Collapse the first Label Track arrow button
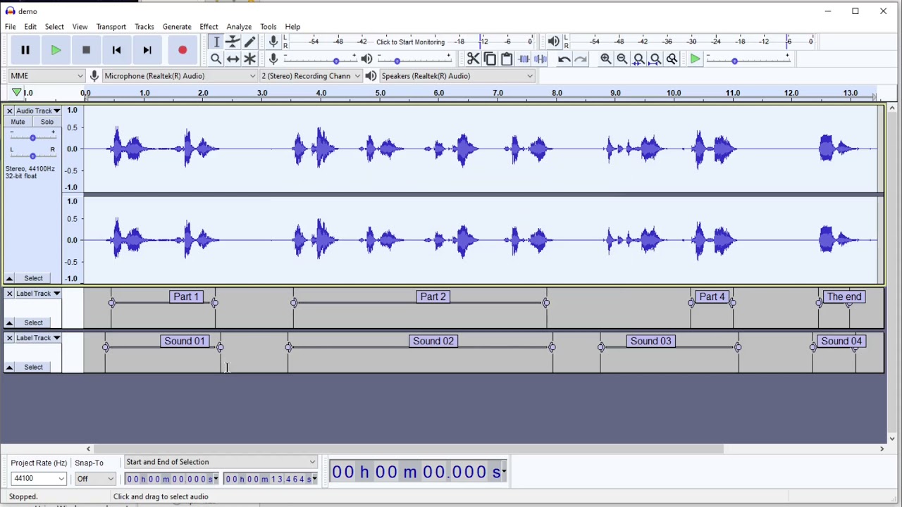Screen dimensions: 902x507 pyautogui.click(x=9, y=323)
